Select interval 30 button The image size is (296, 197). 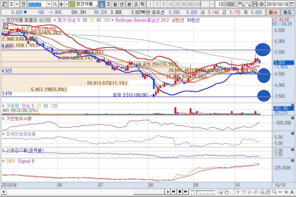pos(184,4)
